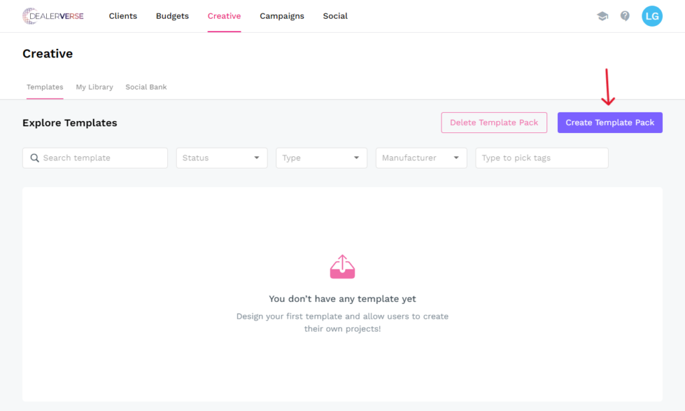685x411 pixels.
Task: Go to the Clients menu
Action: click(x=123, y=16)
